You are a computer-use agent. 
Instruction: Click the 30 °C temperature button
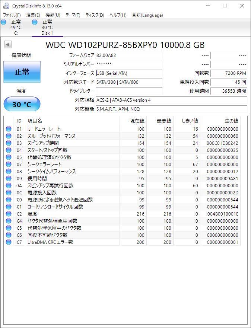(22, 104)
